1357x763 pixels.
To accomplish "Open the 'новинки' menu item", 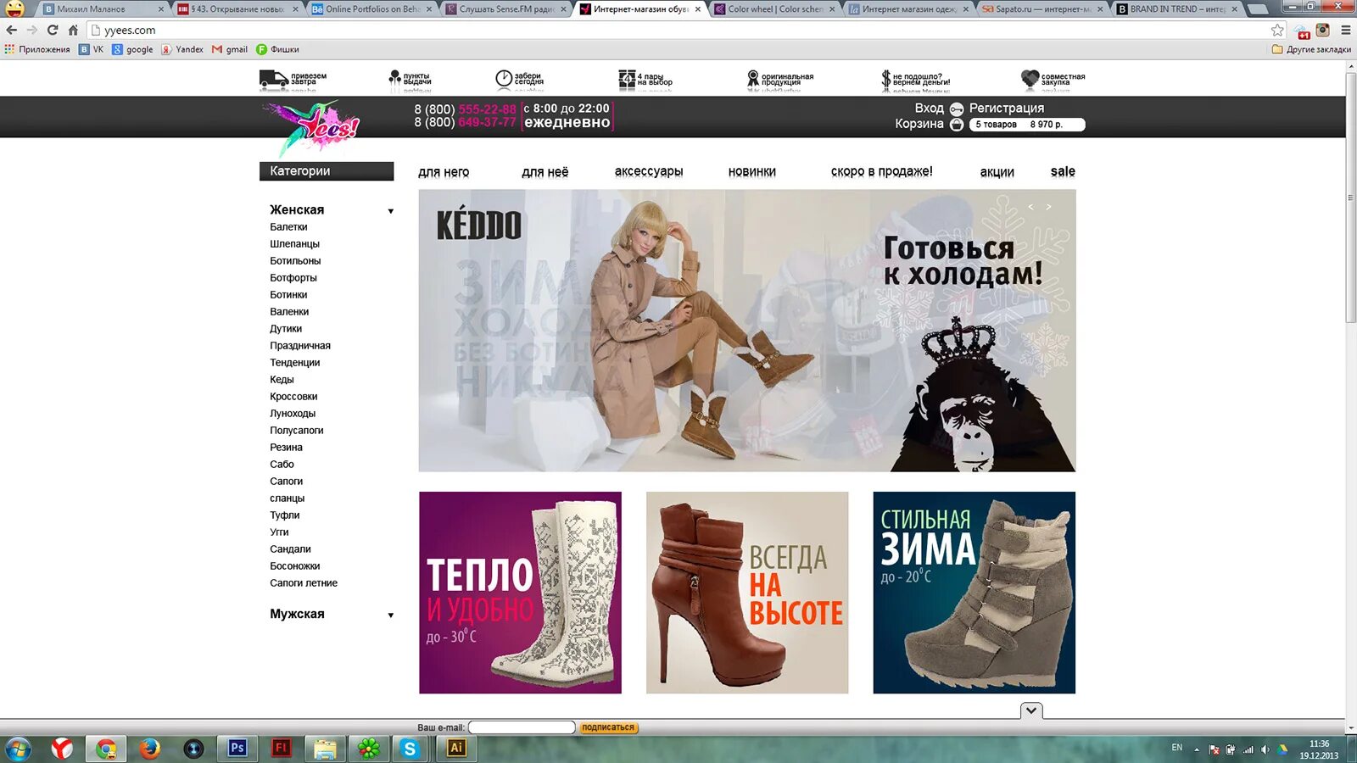I will pos(752,171).
